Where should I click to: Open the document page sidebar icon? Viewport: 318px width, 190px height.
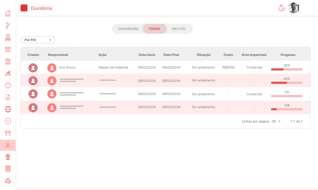pyautogui.click(x=8, y=97)
